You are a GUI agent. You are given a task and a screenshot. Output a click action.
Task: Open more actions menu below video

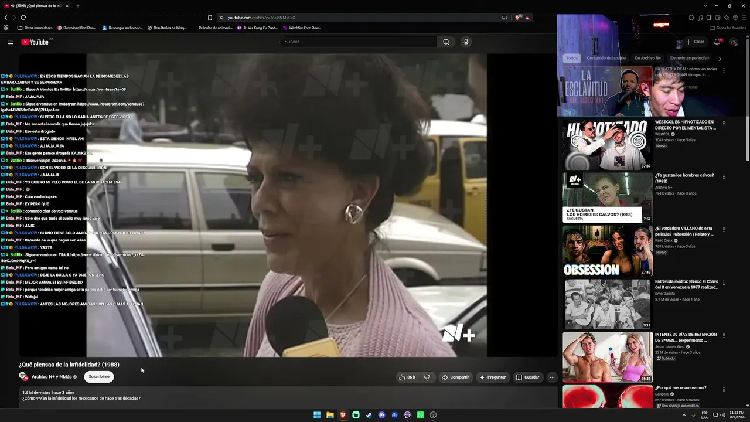point(552,377)
